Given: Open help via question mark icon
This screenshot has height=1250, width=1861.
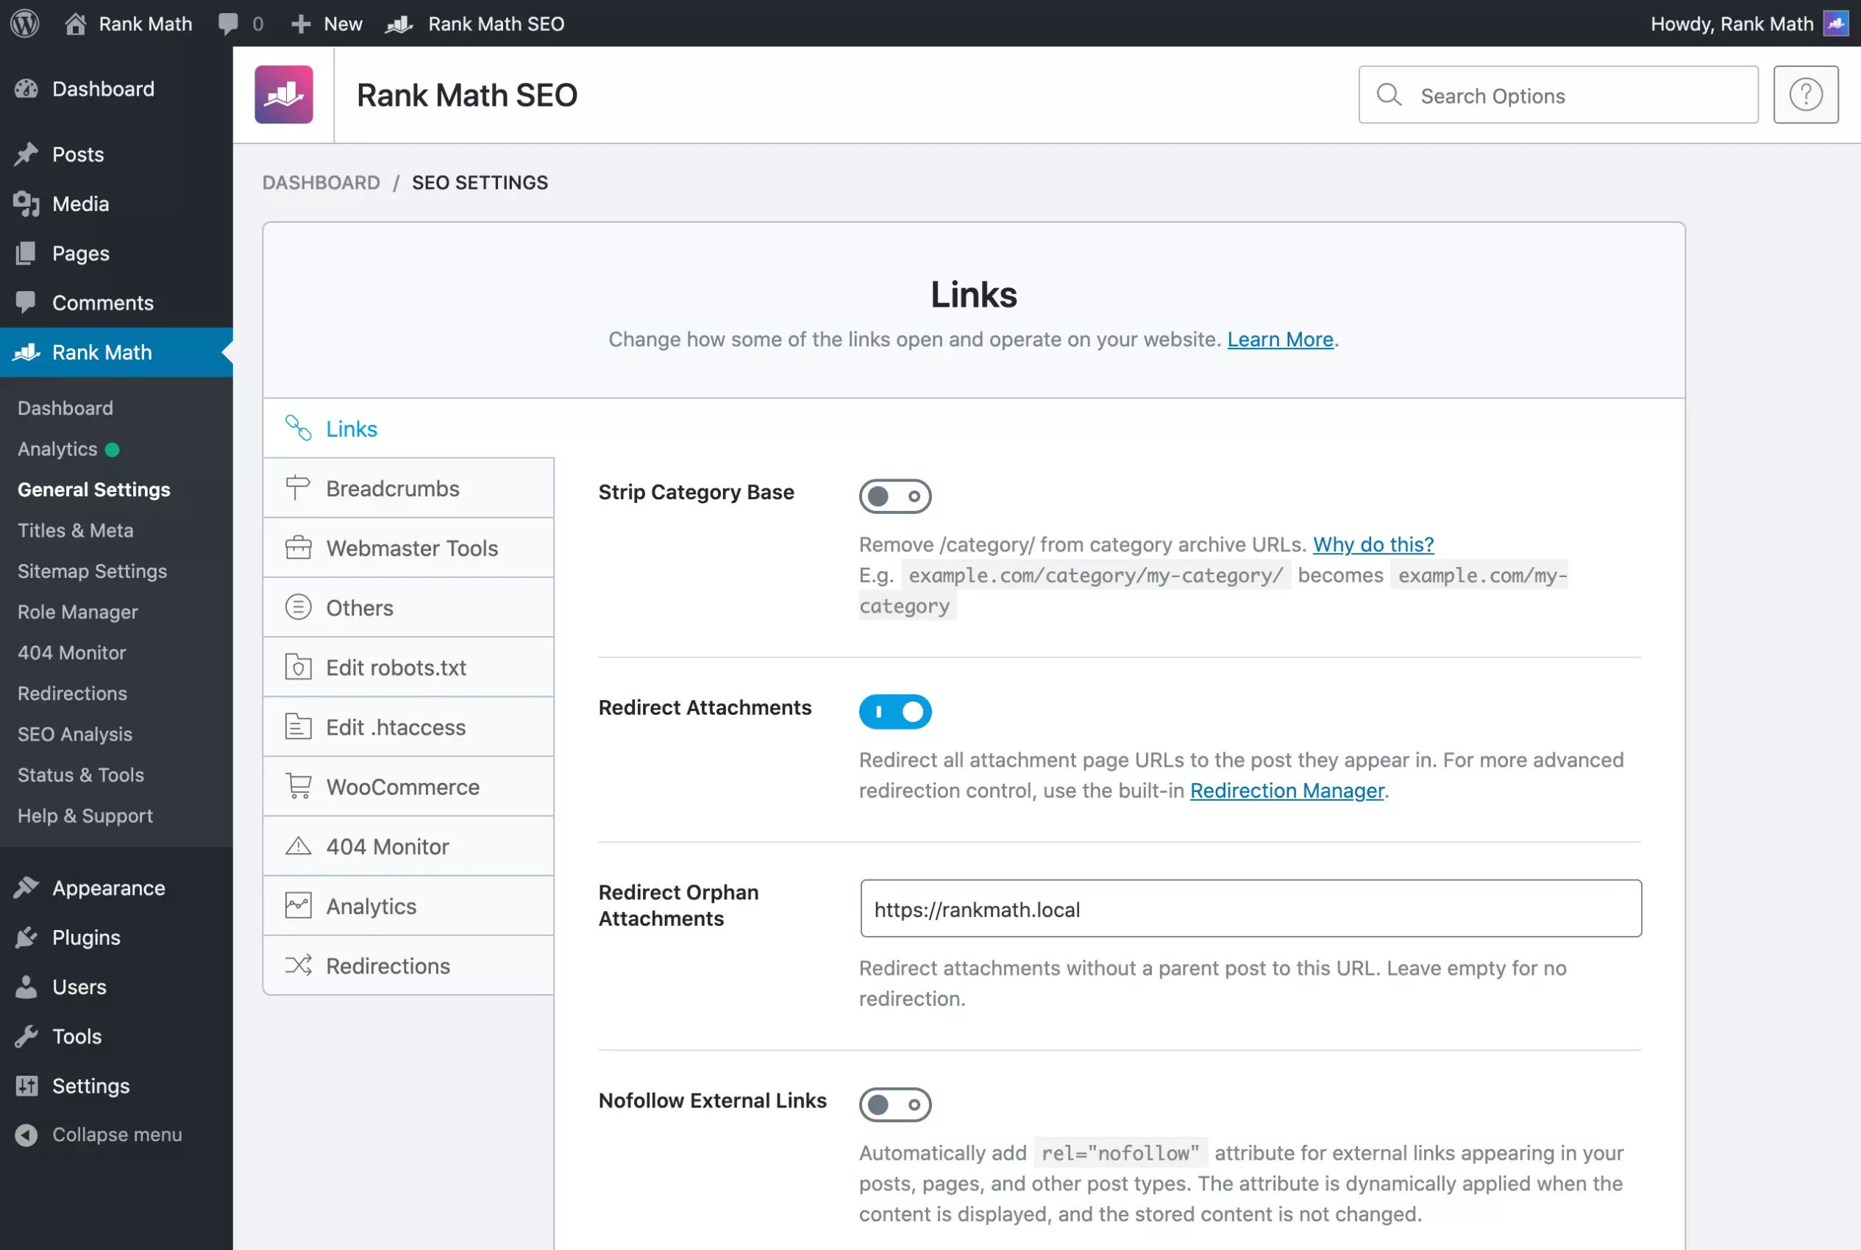Looking at the screenshot, I should [1805, 95].
